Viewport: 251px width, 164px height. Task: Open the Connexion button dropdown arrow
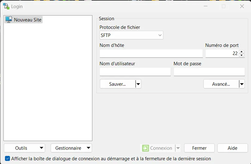178,148
